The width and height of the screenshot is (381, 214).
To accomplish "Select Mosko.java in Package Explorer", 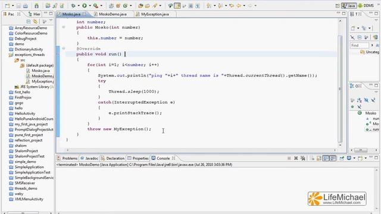I will (x=38, y=71).
